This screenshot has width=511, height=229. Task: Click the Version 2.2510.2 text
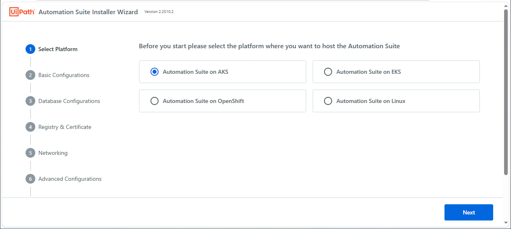point(159,12)
